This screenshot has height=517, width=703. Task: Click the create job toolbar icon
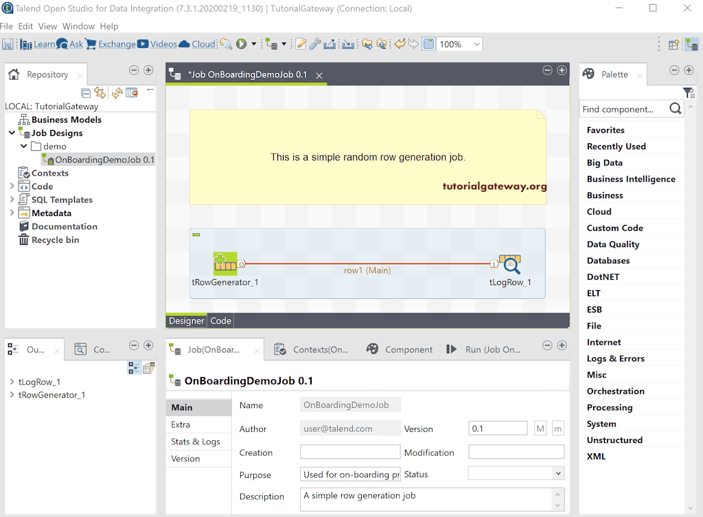[271, 44]
